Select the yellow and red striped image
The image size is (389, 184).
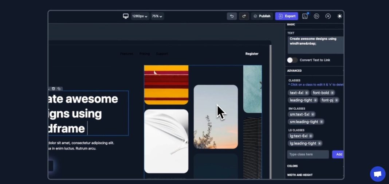[166, 85]
